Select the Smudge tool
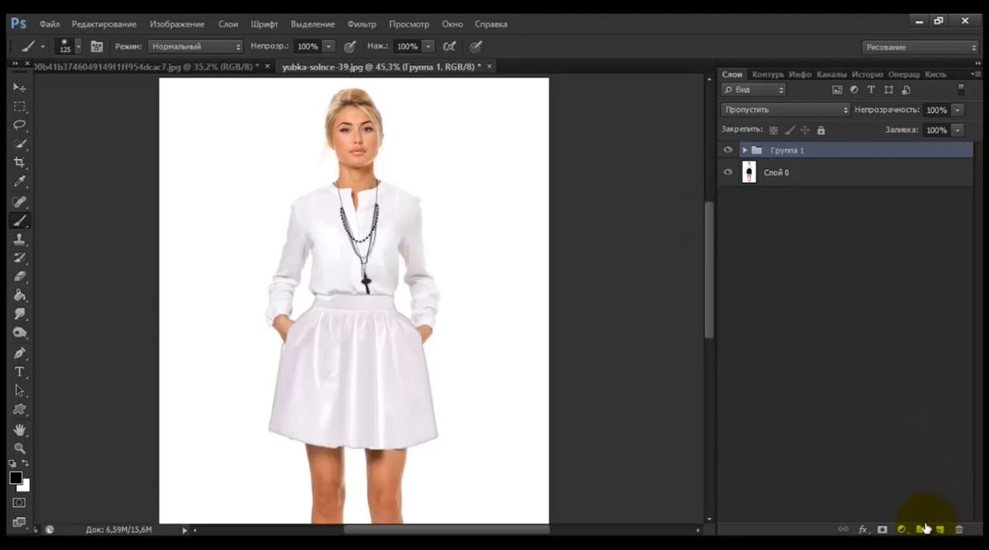 point(20,315)
